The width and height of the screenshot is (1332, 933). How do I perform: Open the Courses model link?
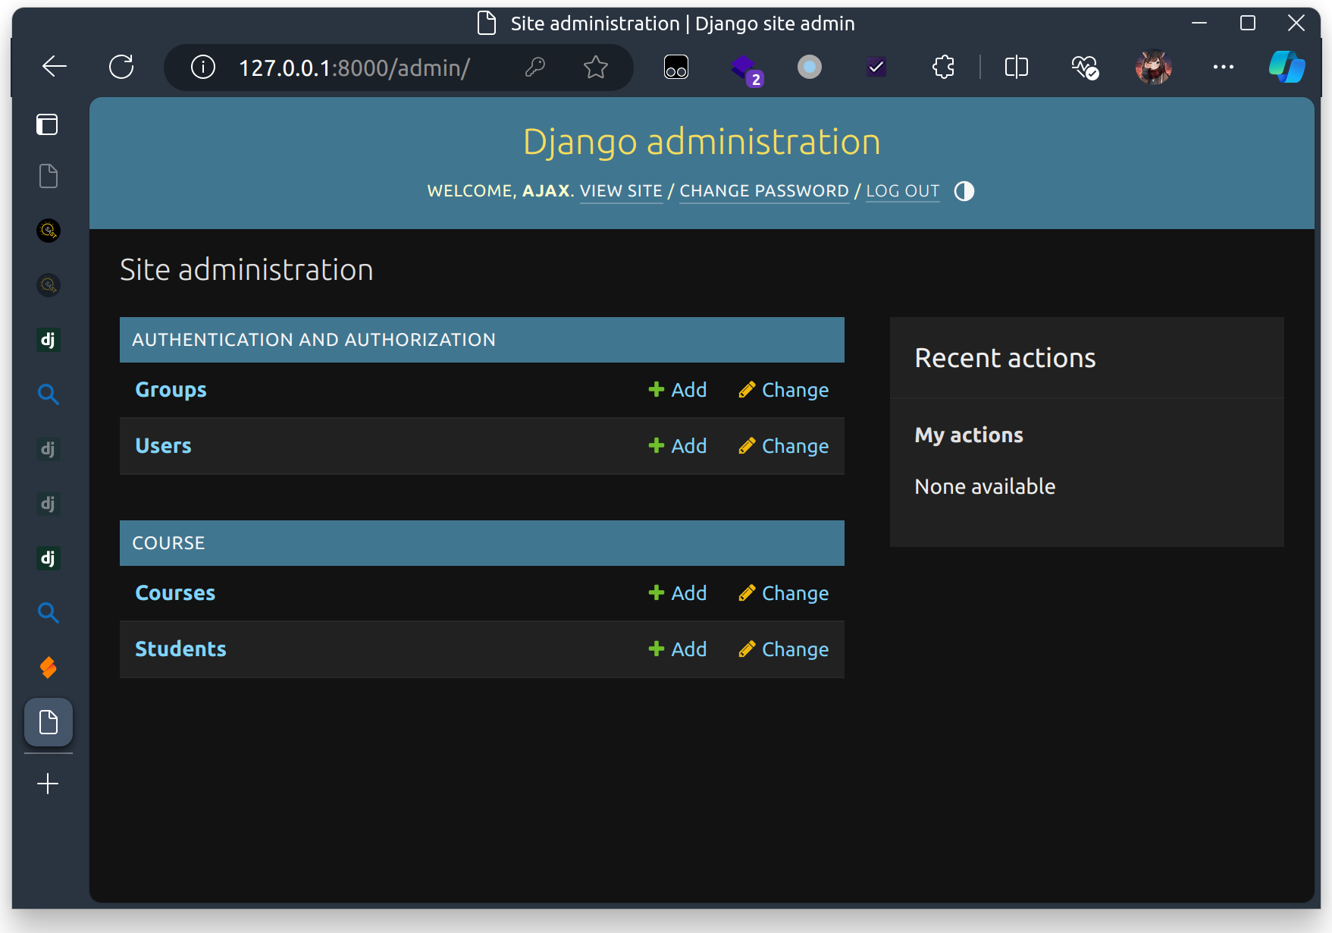point(175,593)
